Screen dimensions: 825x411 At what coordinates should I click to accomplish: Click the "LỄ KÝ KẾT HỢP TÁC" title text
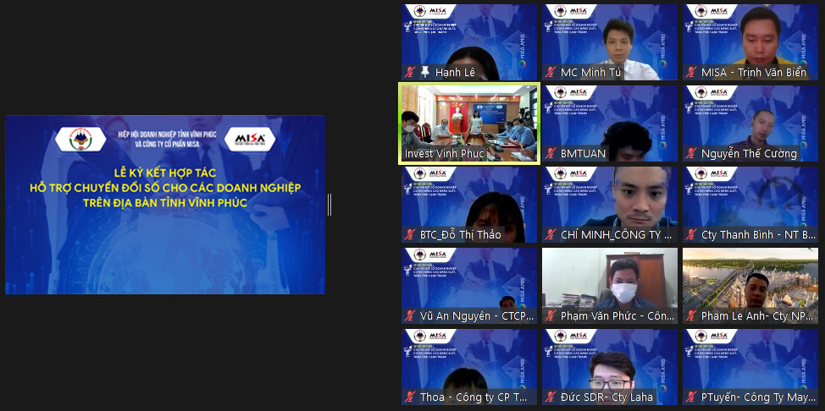click(x=165, y=173)
